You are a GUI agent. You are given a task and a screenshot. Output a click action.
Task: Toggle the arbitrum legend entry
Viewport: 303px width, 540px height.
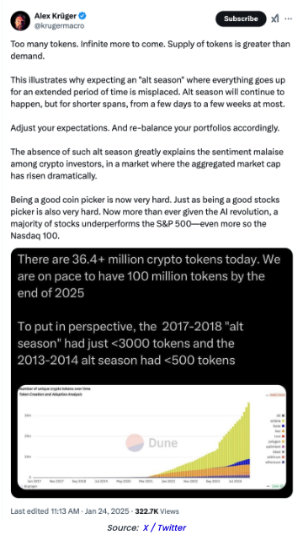pos(276,457)
